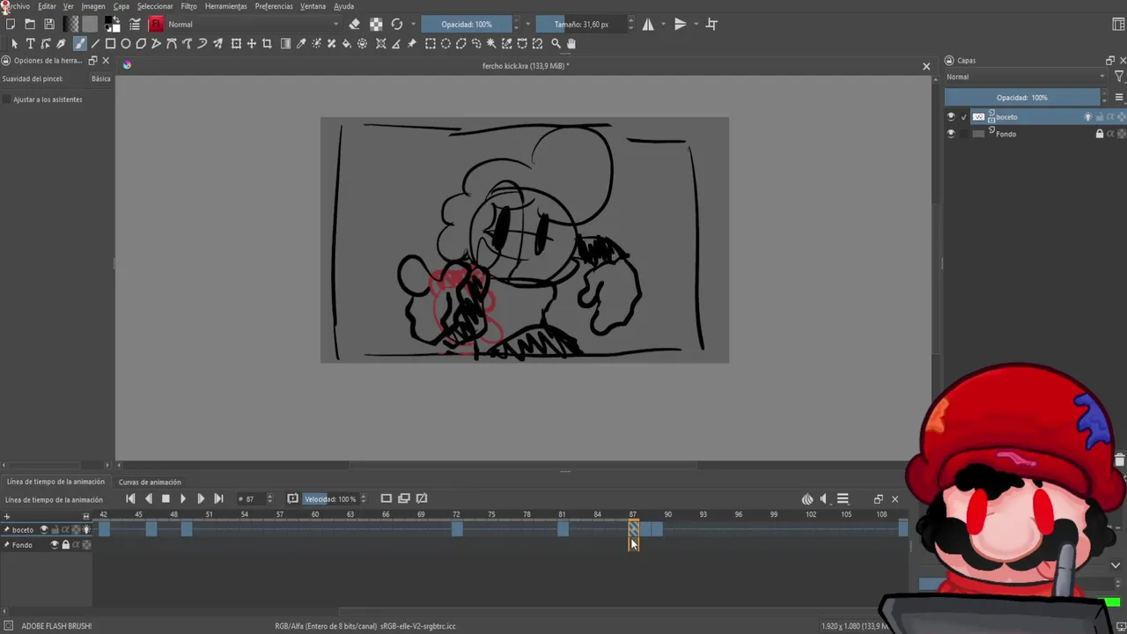Select the Contiguous Selection magic wand

[x=491, y=43]
